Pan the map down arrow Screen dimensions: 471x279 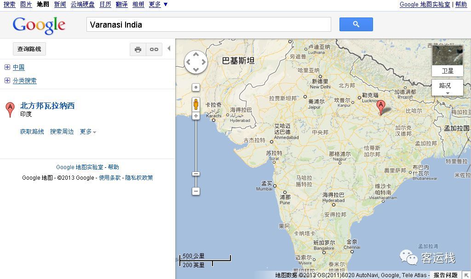pos(196,70)
